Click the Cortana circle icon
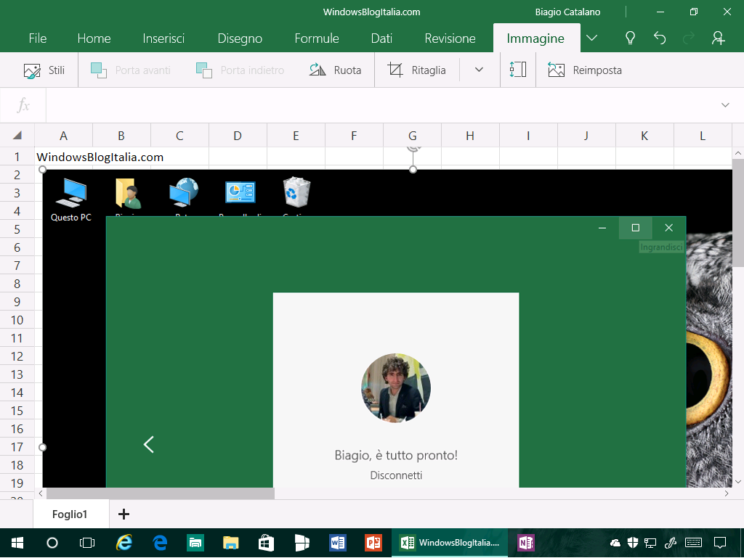The image size is (744, 558). click(52, 543)
